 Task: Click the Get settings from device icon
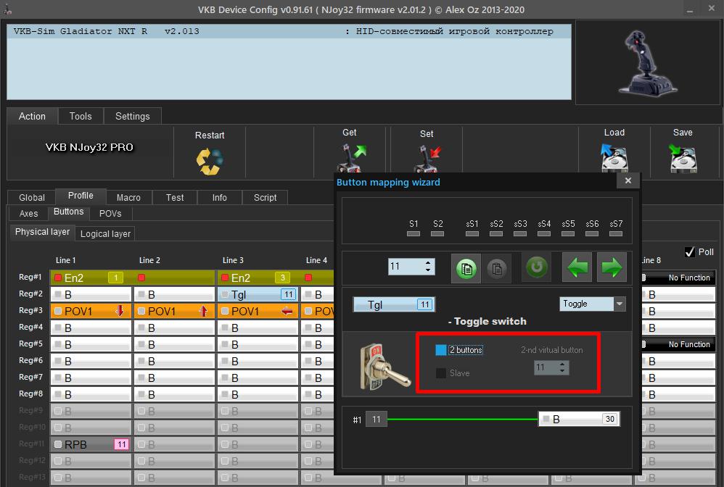[351, 158]
